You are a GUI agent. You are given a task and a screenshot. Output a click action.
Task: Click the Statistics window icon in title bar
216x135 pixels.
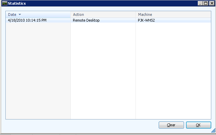pyautogui.click(x=4, y=3)
